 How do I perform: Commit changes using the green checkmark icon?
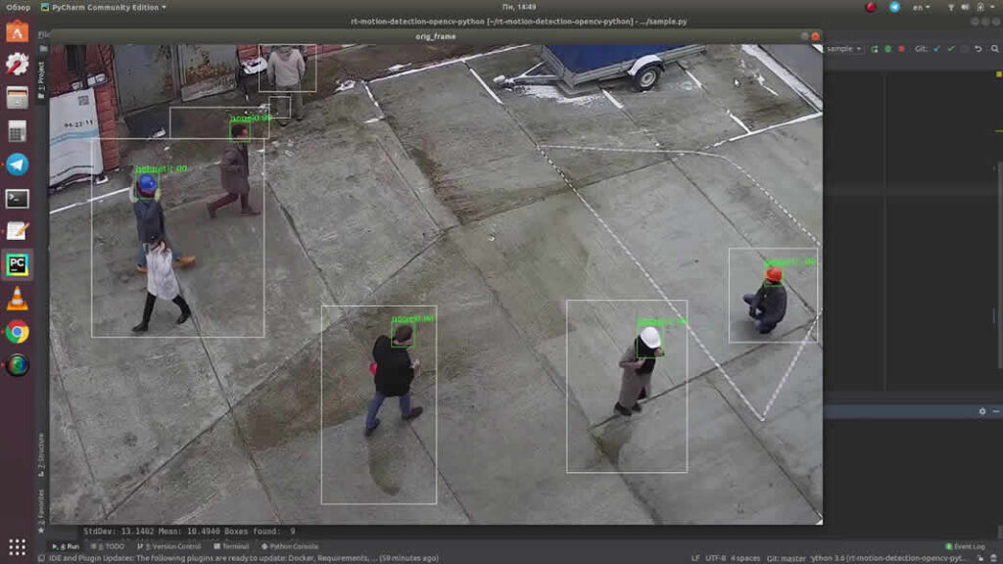(951, 48)
